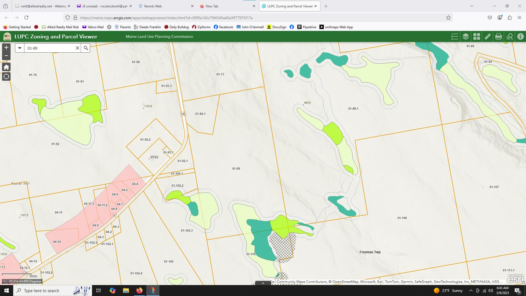Open the onXmaps Web App bookmark

pyautogui.click(x=336, y=27)
